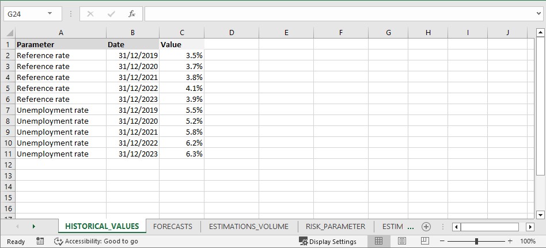
Task: Click zoom out minus button
Action: [x=442, y=241]
